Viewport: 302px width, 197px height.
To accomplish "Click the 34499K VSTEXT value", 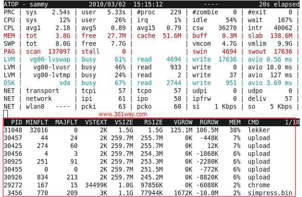I will [96, 185].
